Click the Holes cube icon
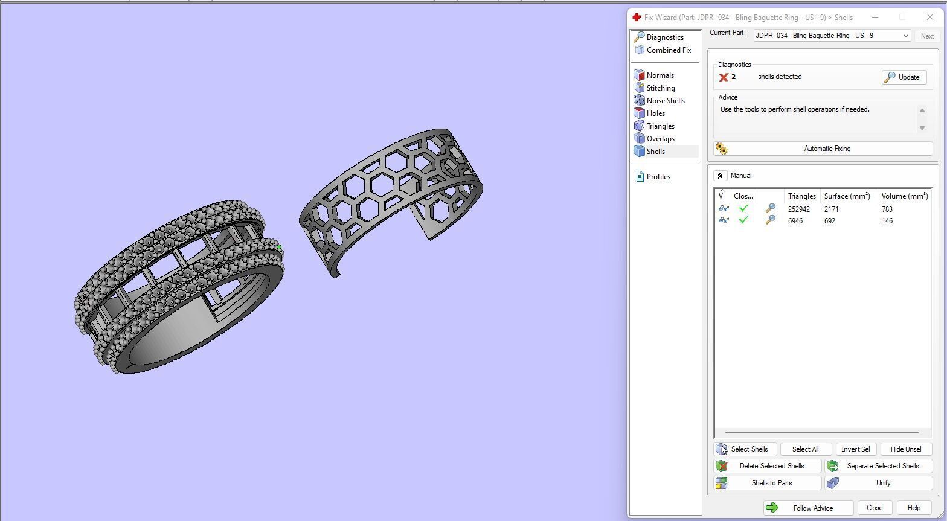The height and width of the screenshot is (521, 947). coord(640,113)
